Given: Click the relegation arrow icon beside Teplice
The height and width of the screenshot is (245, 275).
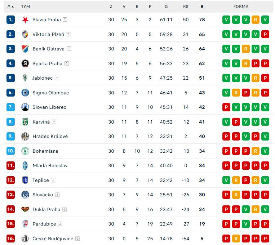Looking at the screenshot, I should click(x=53, y=180).
